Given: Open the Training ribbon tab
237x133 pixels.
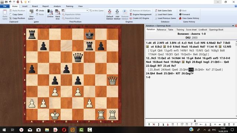Looking at the screenshot, I should 70,6.
